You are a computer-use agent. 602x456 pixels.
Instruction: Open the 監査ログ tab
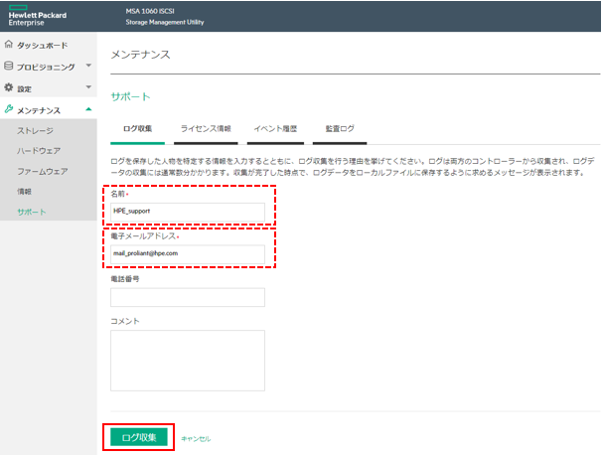pos(340,129)
